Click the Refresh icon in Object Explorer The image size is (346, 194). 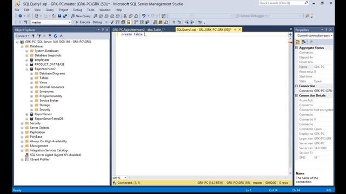55,36
